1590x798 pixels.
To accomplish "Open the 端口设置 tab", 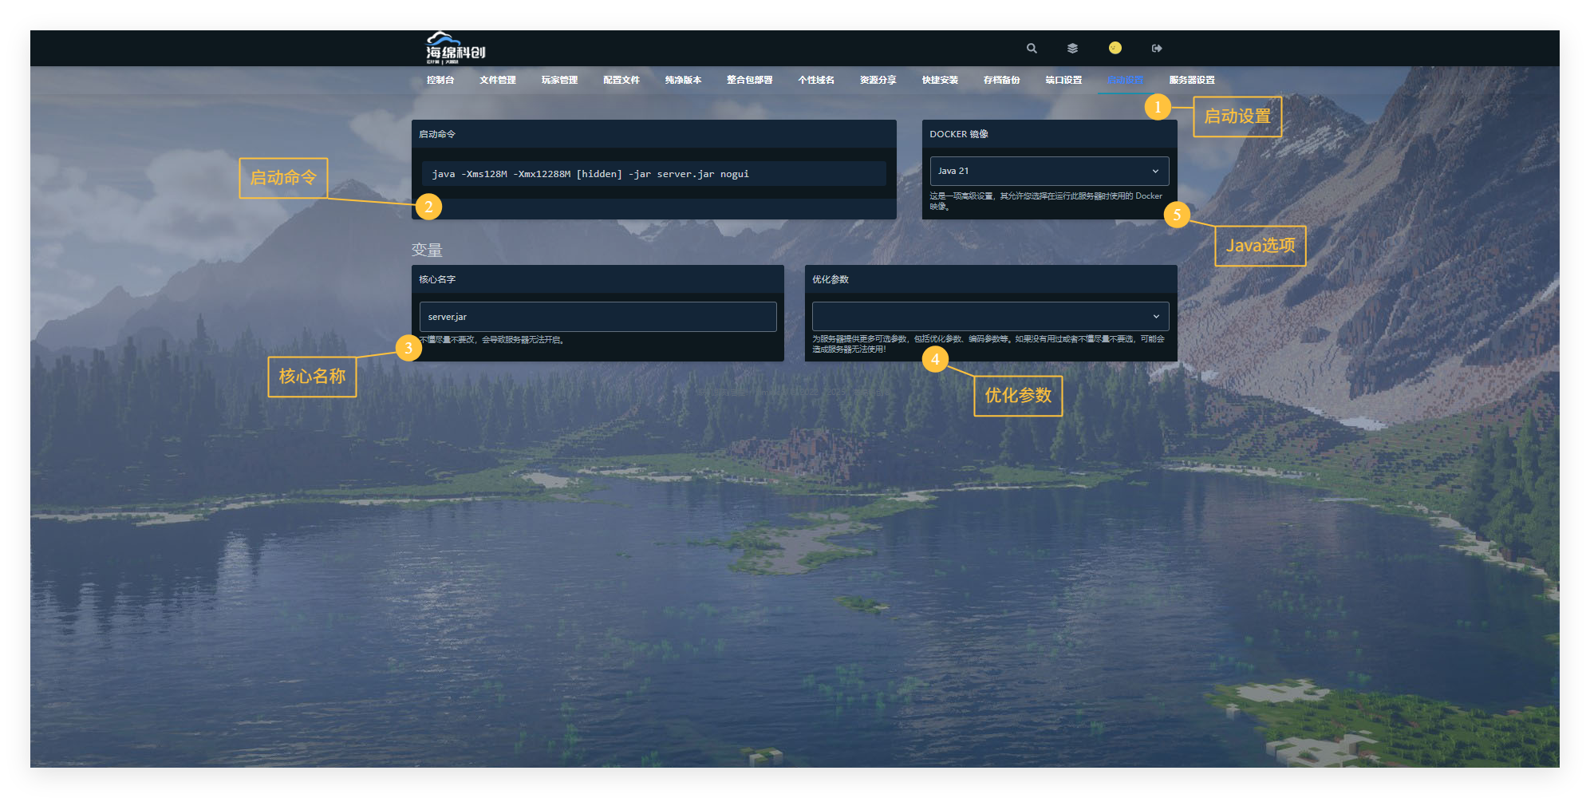I will click(x=1063, y=81).
